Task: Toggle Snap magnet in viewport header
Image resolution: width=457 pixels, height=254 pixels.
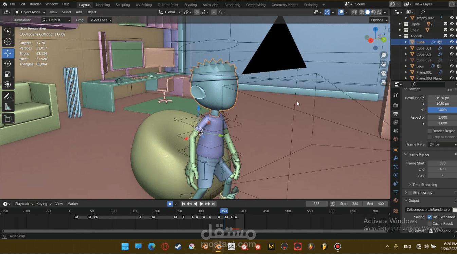Action: 197,12
